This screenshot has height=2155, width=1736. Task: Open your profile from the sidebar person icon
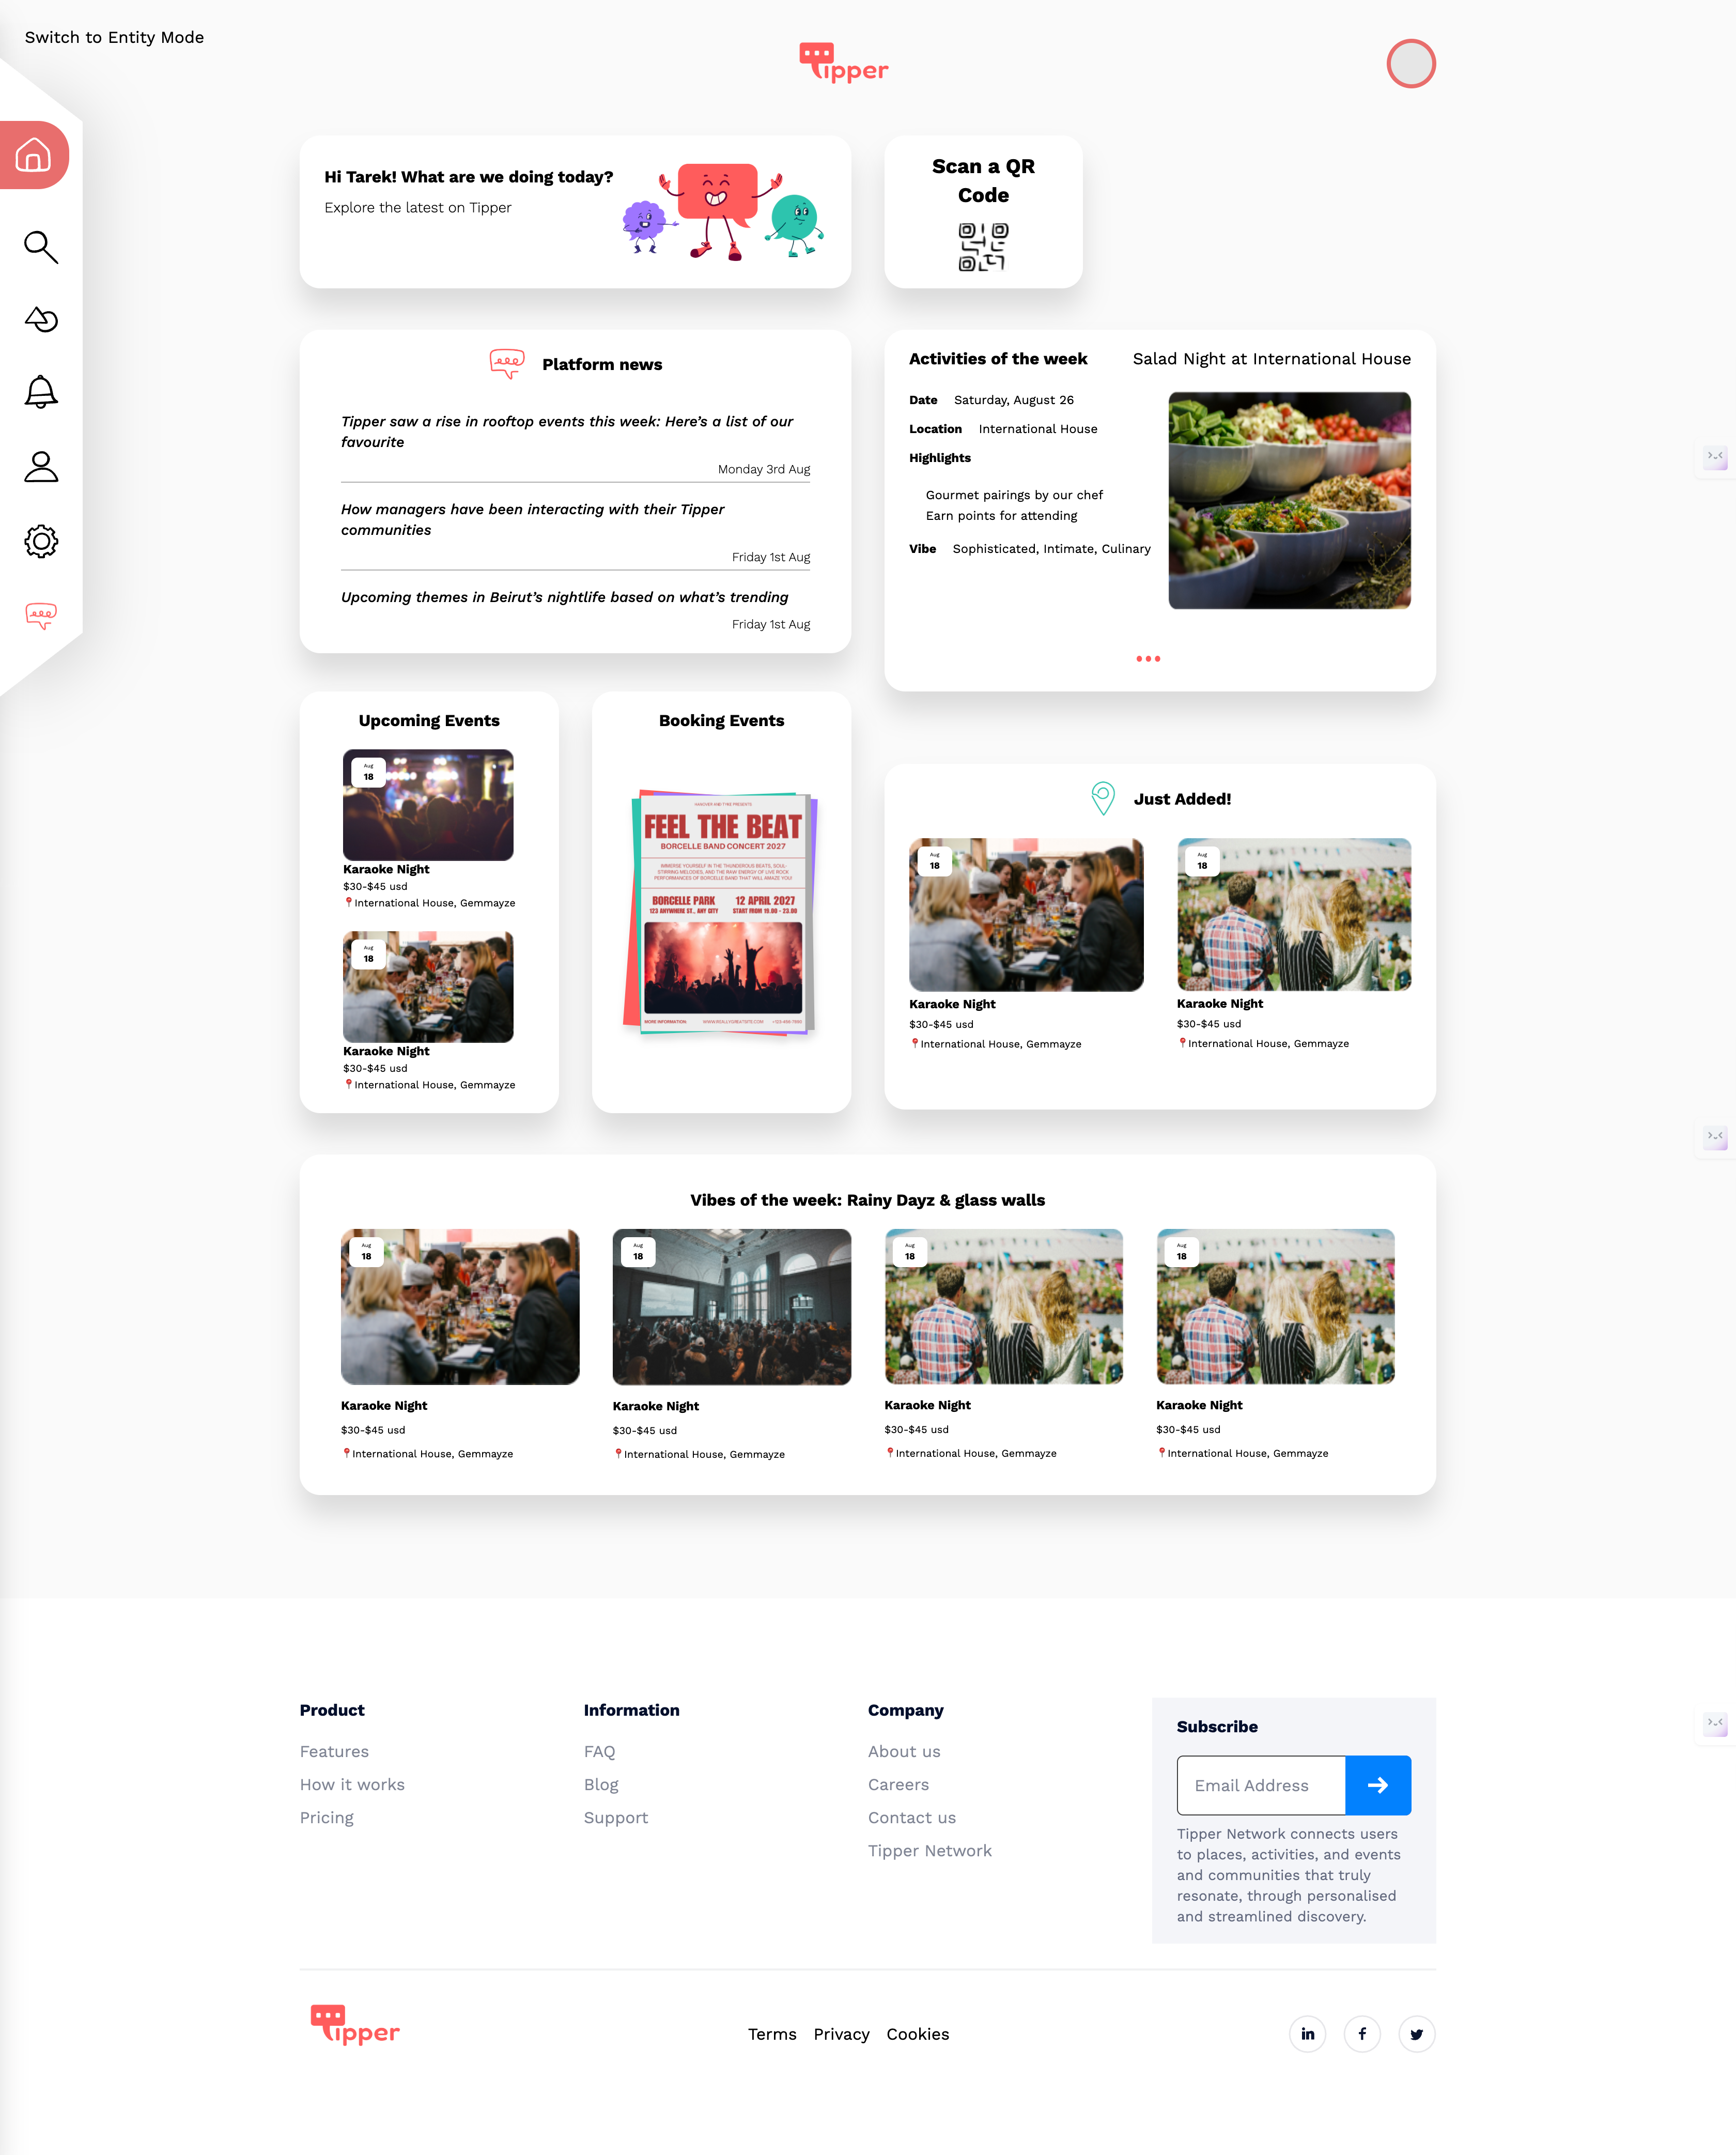(41, 467)
